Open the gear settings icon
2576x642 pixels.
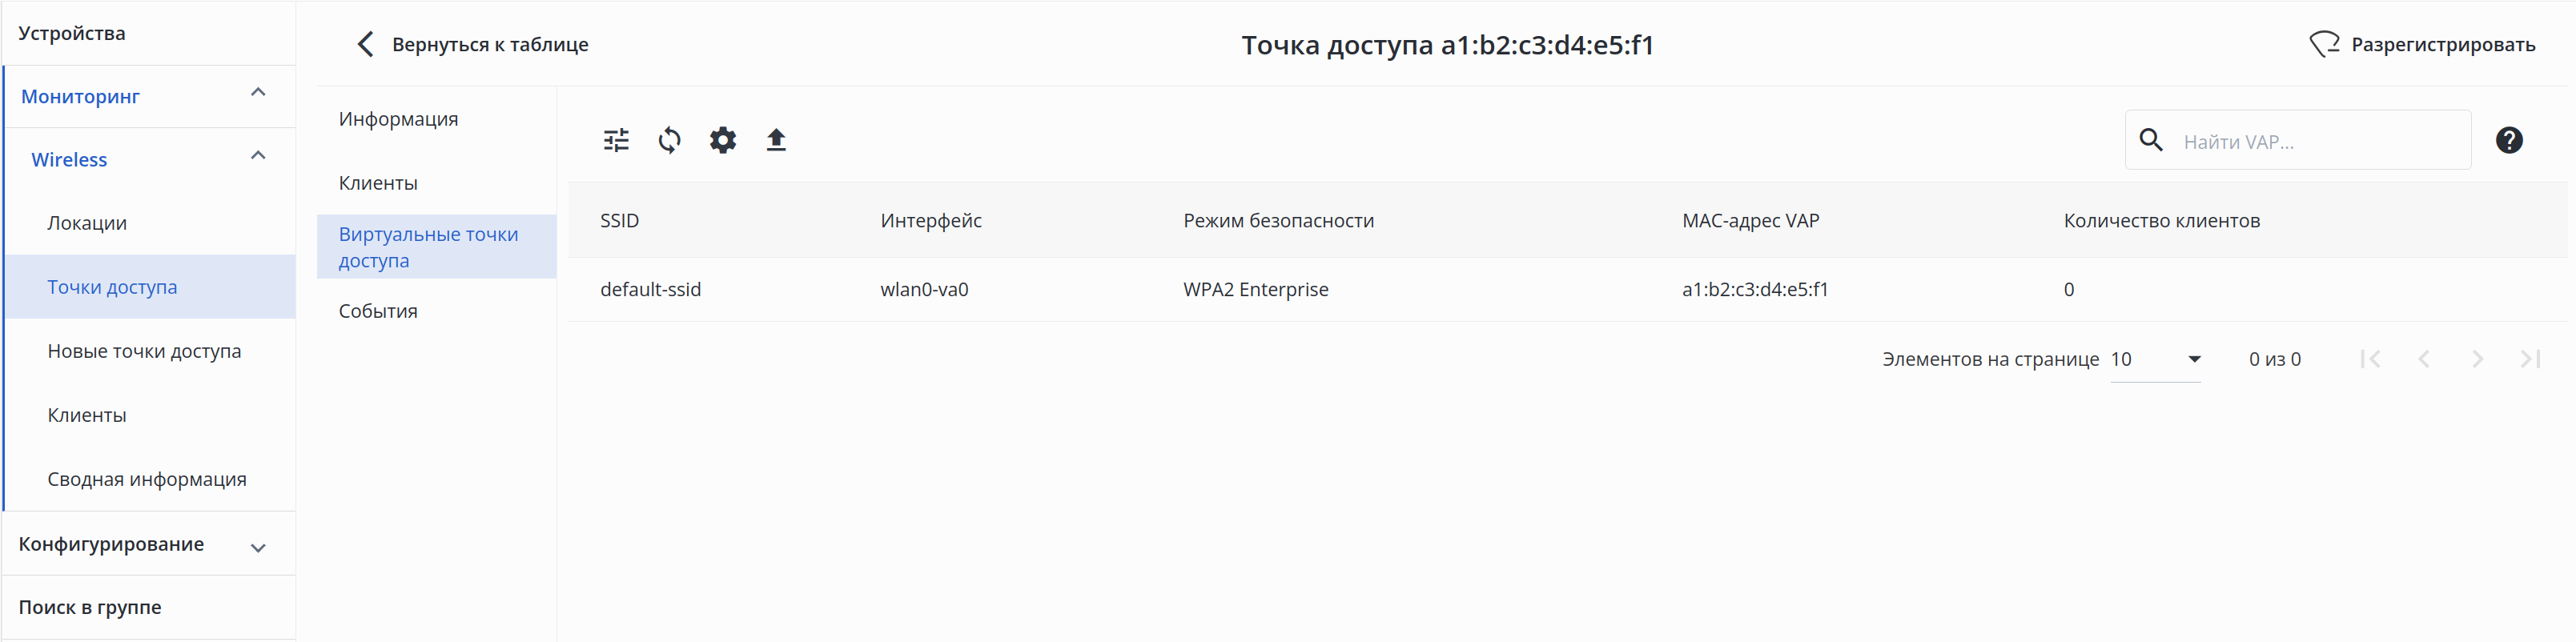(722, 140)
